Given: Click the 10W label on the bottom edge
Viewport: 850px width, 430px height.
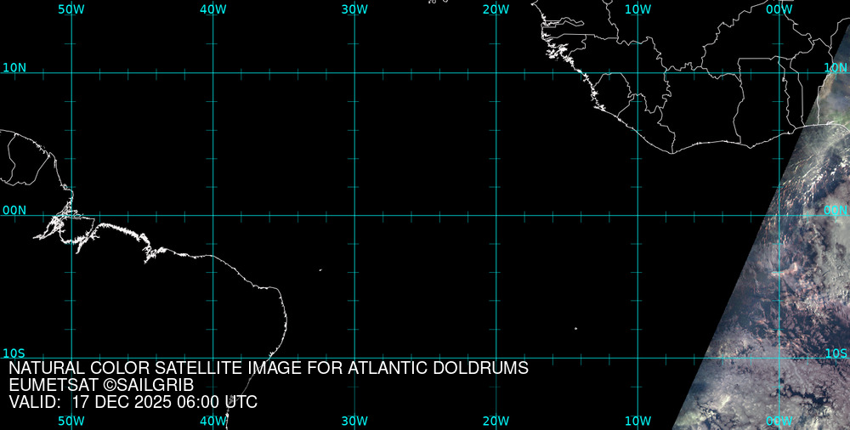Looking at the screenshot, I should 637,421.
